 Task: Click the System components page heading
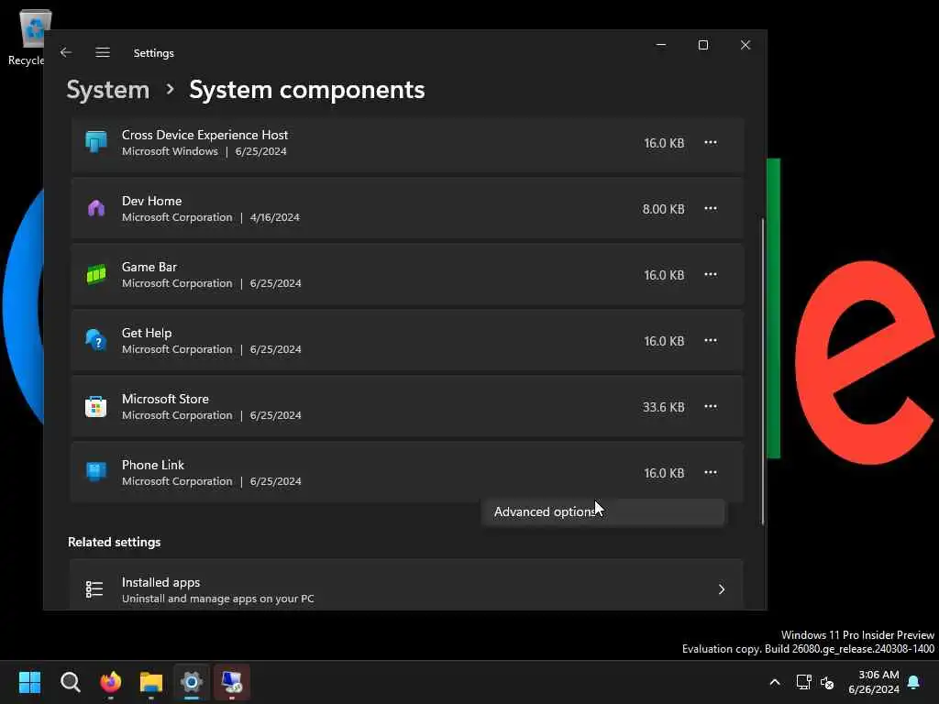[x=306, y=90]
